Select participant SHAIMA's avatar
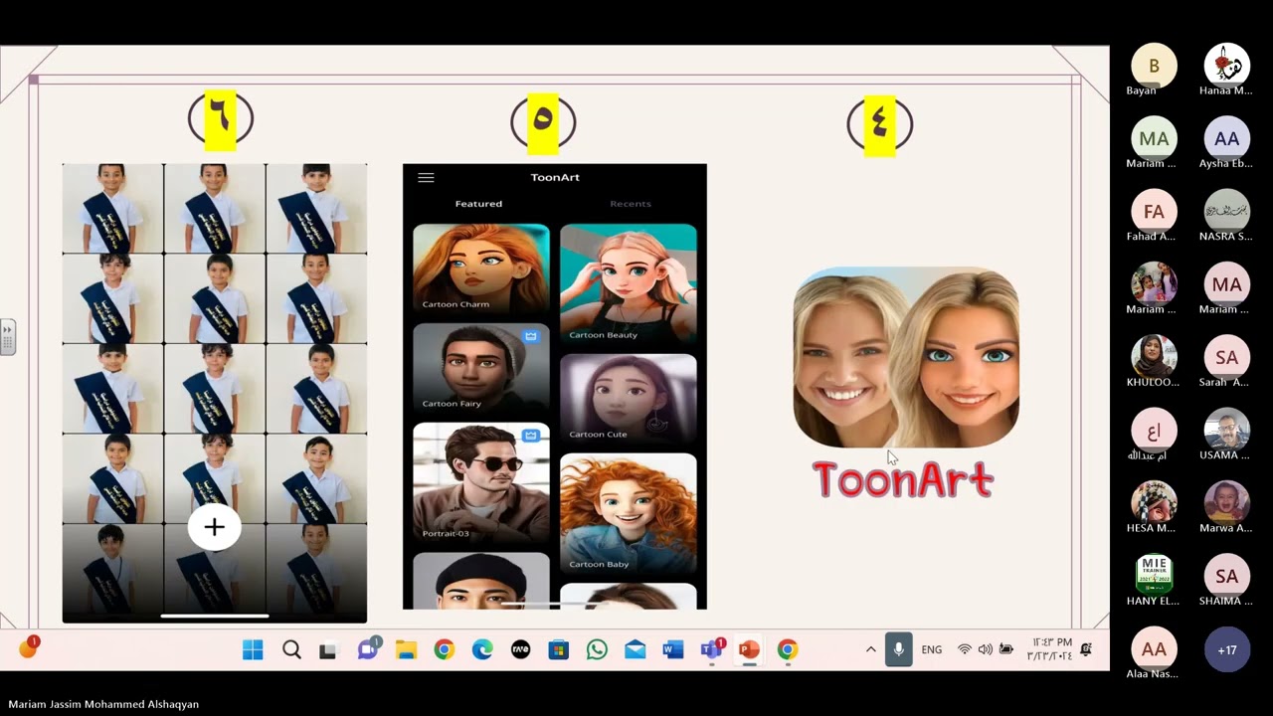This screenshot has height=716, width=1273. [1227, 577]
